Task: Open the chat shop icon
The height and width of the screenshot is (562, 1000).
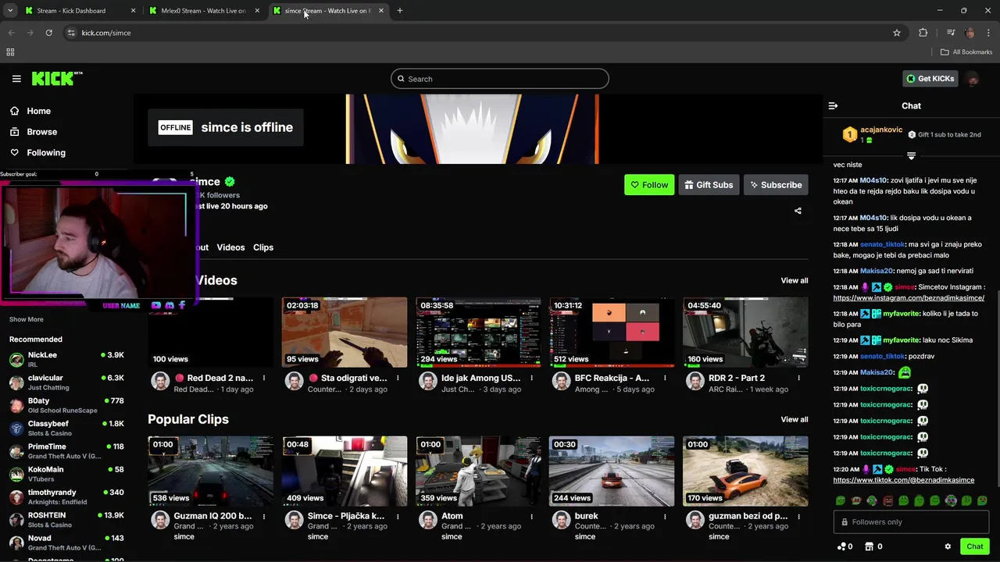Action: pyautogui.click(x=869, y=546)
